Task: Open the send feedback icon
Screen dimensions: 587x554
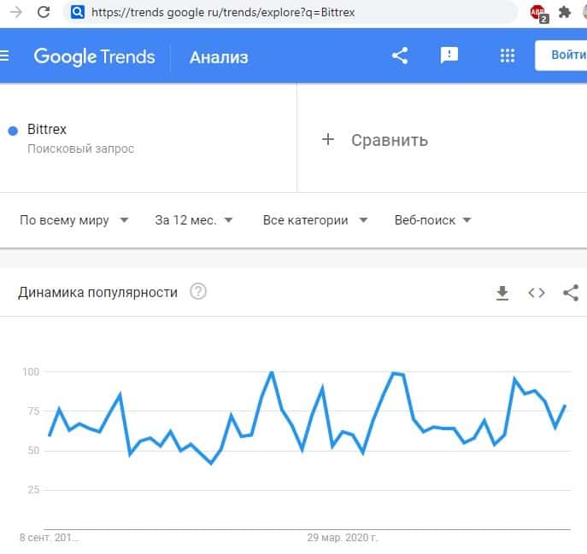Action: pyautogui.click(x=449, y=55)
